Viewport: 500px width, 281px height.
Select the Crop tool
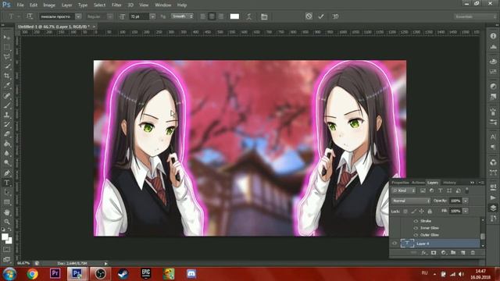(7, 76)
